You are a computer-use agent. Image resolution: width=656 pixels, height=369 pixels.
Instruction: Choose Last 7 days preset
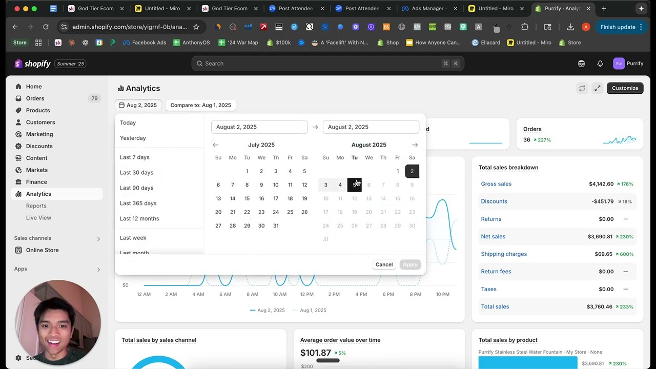[x=135, y=157]
